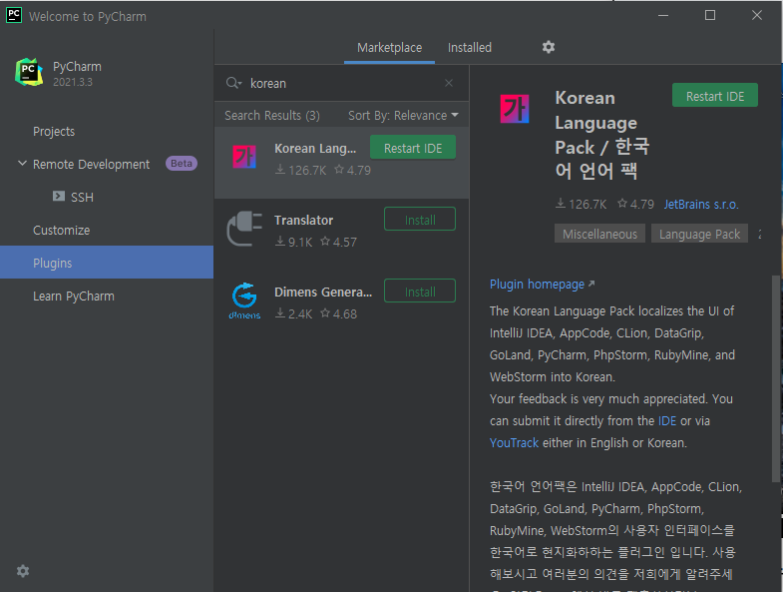
Task: Open the YouTrack link in description
Action: [x=514, y=442]
